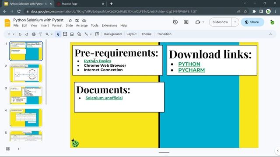Viewport: 280px width, 157px height.
Task: Switch to grid view
Action: pyautogui.click(x=8, y=149)
